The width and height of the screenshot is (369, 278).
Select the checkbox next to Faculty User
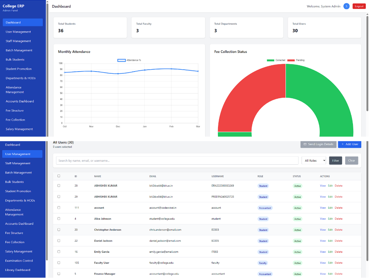pos(59,263)
